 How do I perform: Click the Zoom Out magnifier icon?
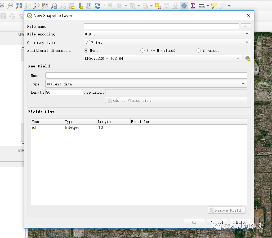click(10, 6)
